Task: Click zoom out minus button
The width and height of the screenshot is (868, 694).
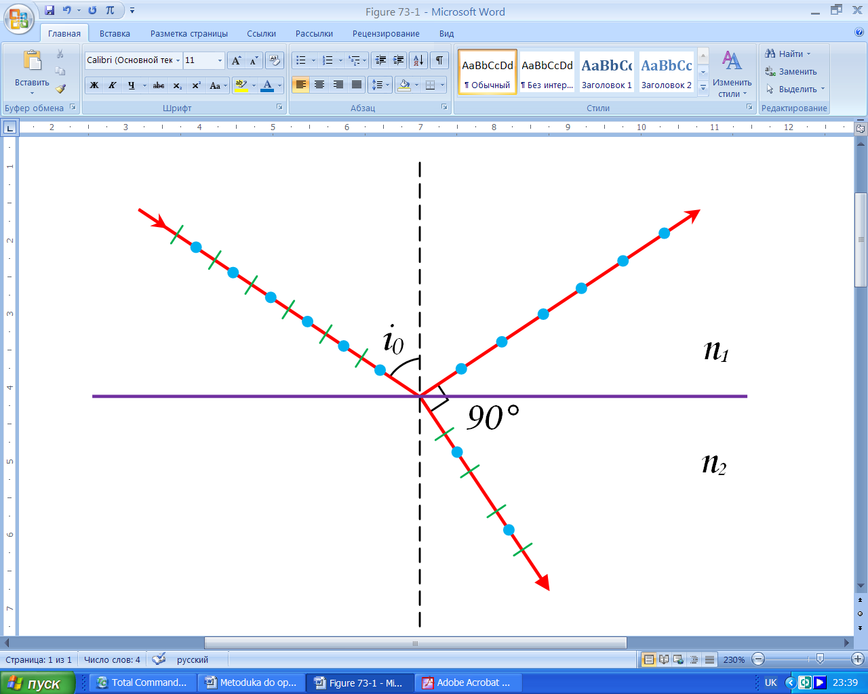Action: [759, 659]
